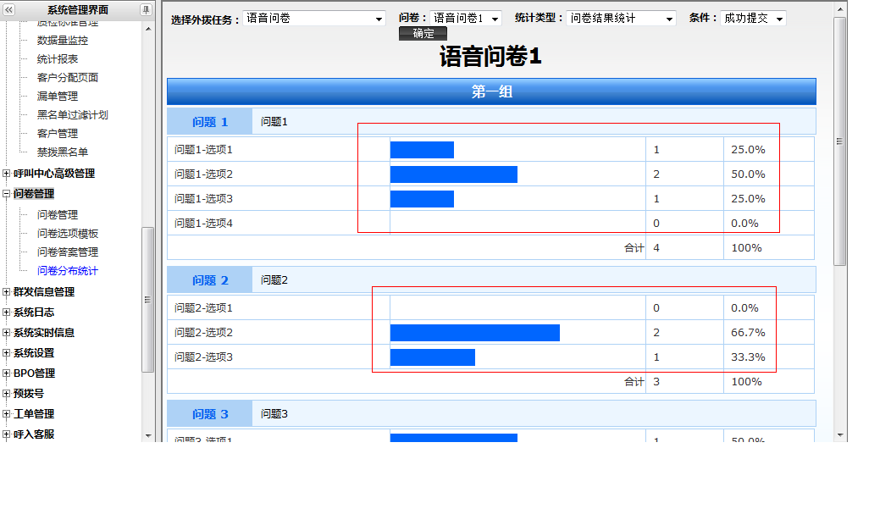This screenshot has height=531, width=891.
Task: Expand the BPO管理 plus icon
Action: (x=7, y=373)
